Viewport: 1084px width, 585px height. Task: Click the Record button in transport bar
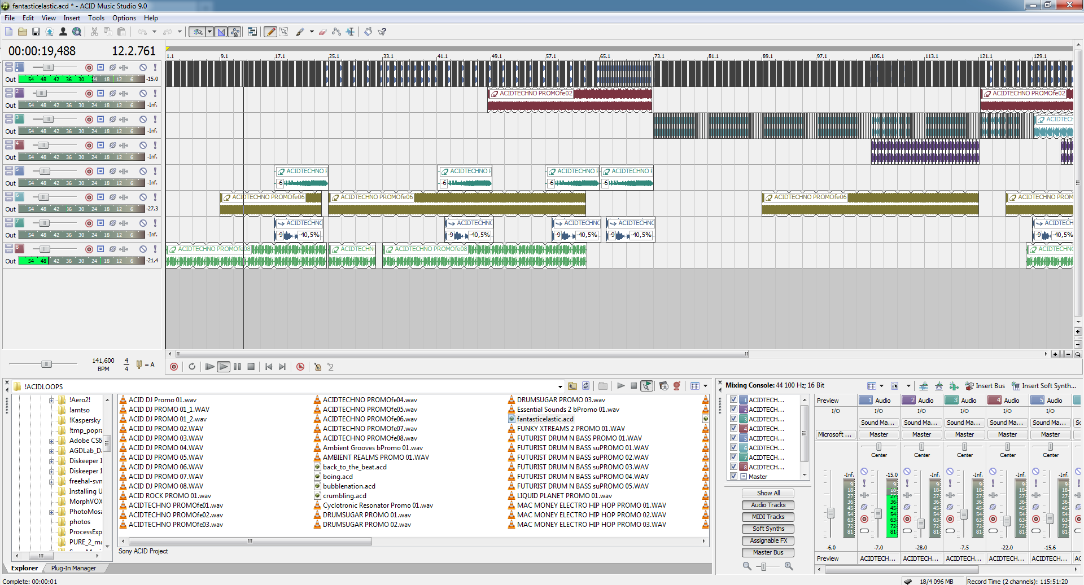coord(174,367)
